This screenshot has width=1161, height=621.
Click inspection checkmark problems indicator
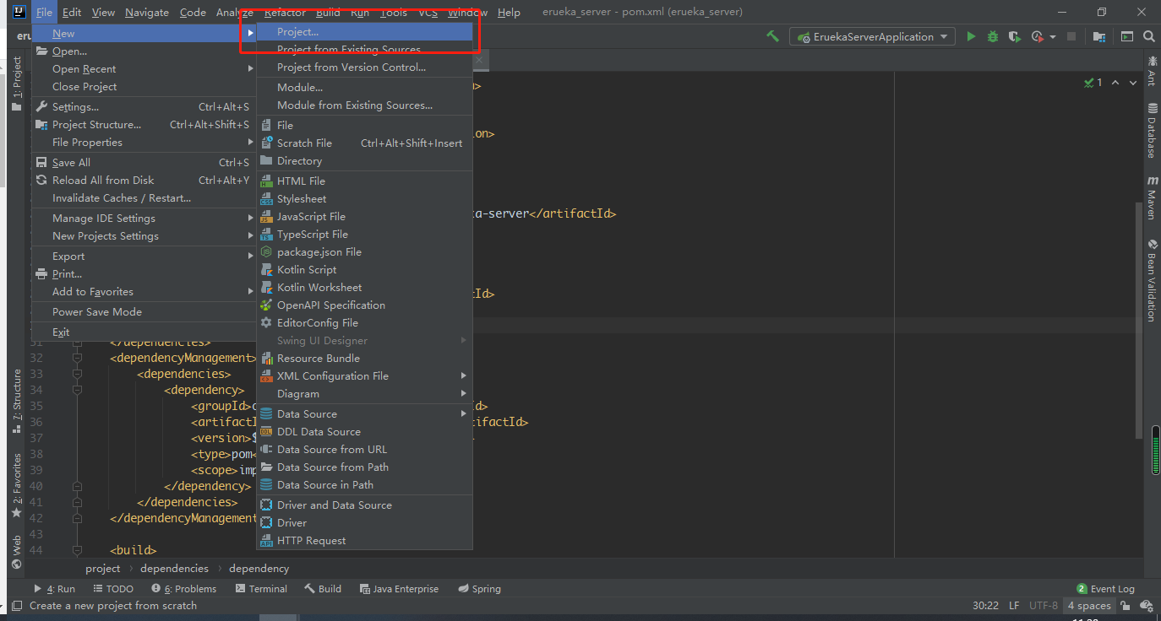[1093, 83]
